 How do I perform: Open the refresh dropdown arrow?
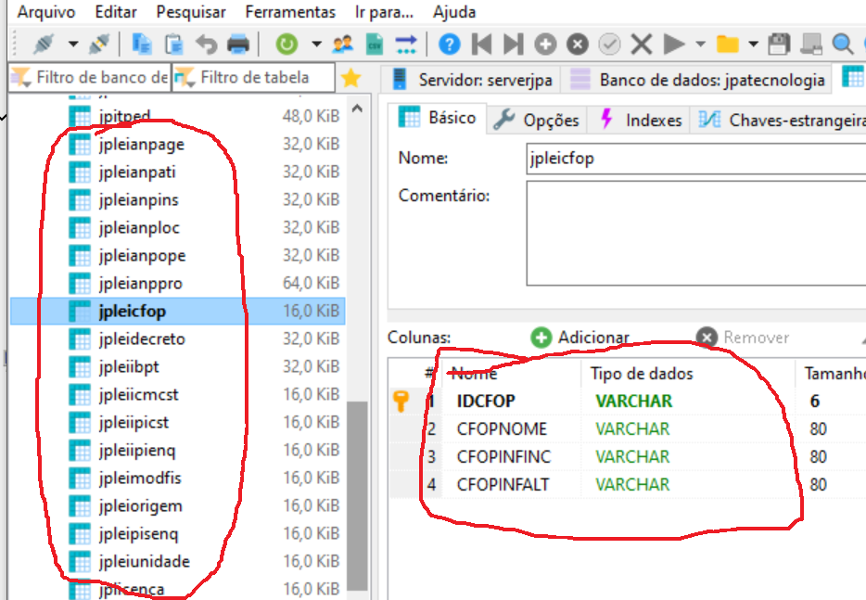(316, 44)
